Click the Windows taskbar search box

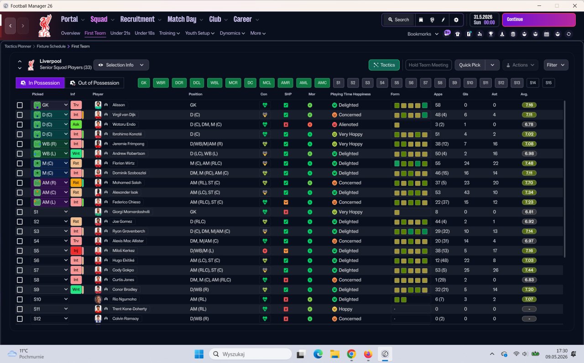point(250,354)
